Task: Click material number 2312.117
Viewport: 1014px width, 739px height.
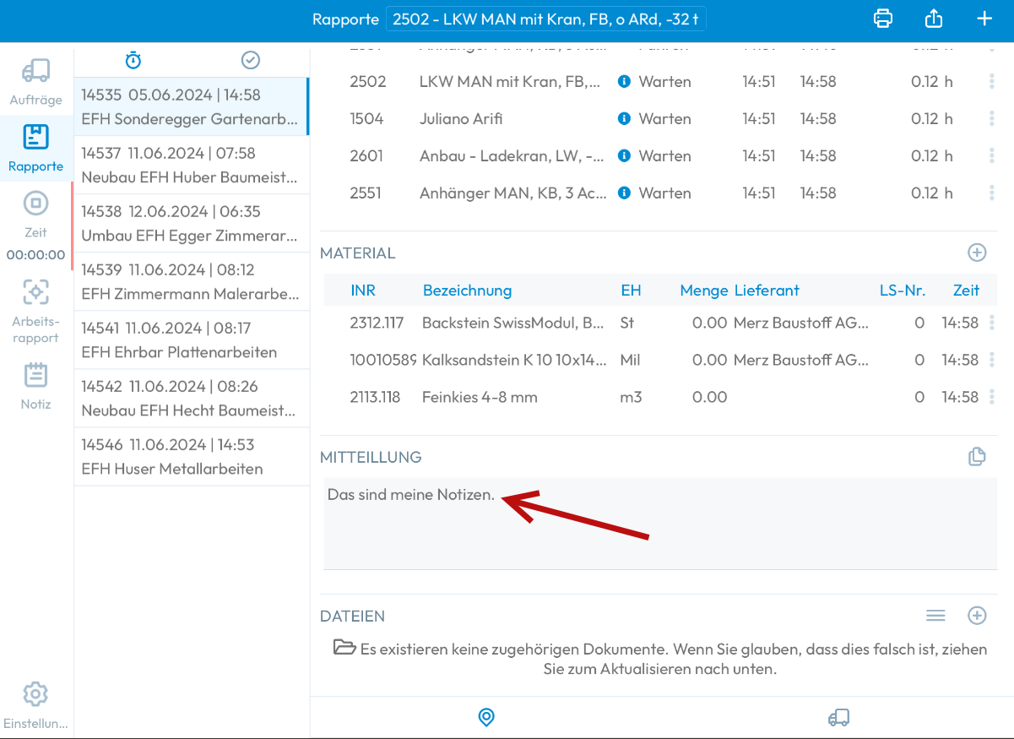Action: pyautogui.click(x=377, y=323)
